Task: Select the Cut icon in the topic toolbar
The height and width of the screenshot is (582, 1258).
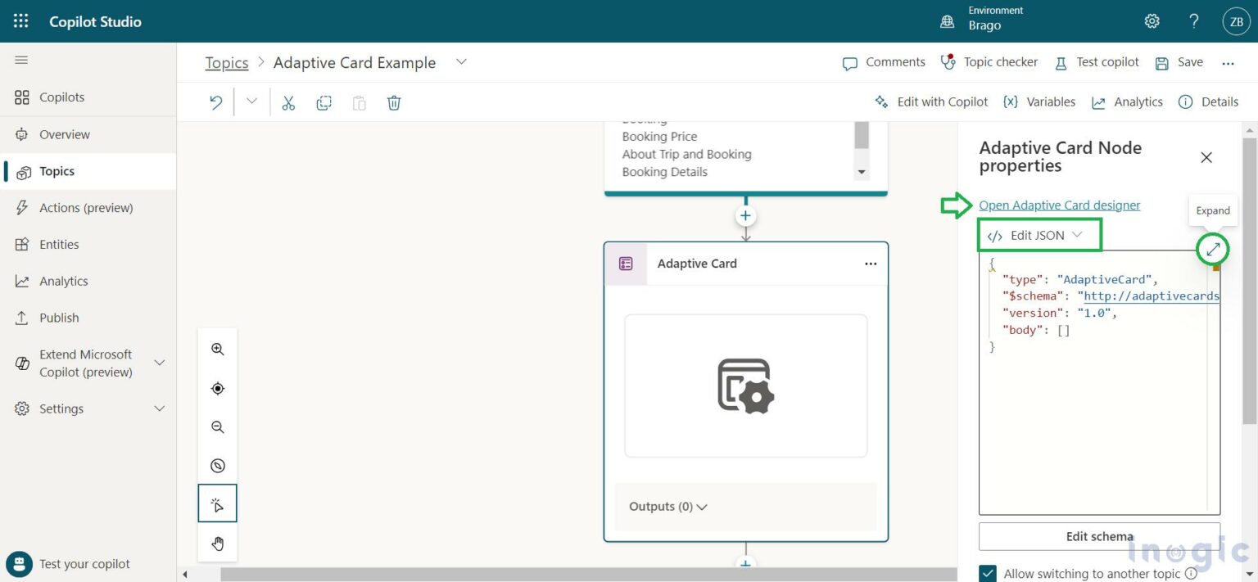Action: pyautogui.click(x=288, y=102)
